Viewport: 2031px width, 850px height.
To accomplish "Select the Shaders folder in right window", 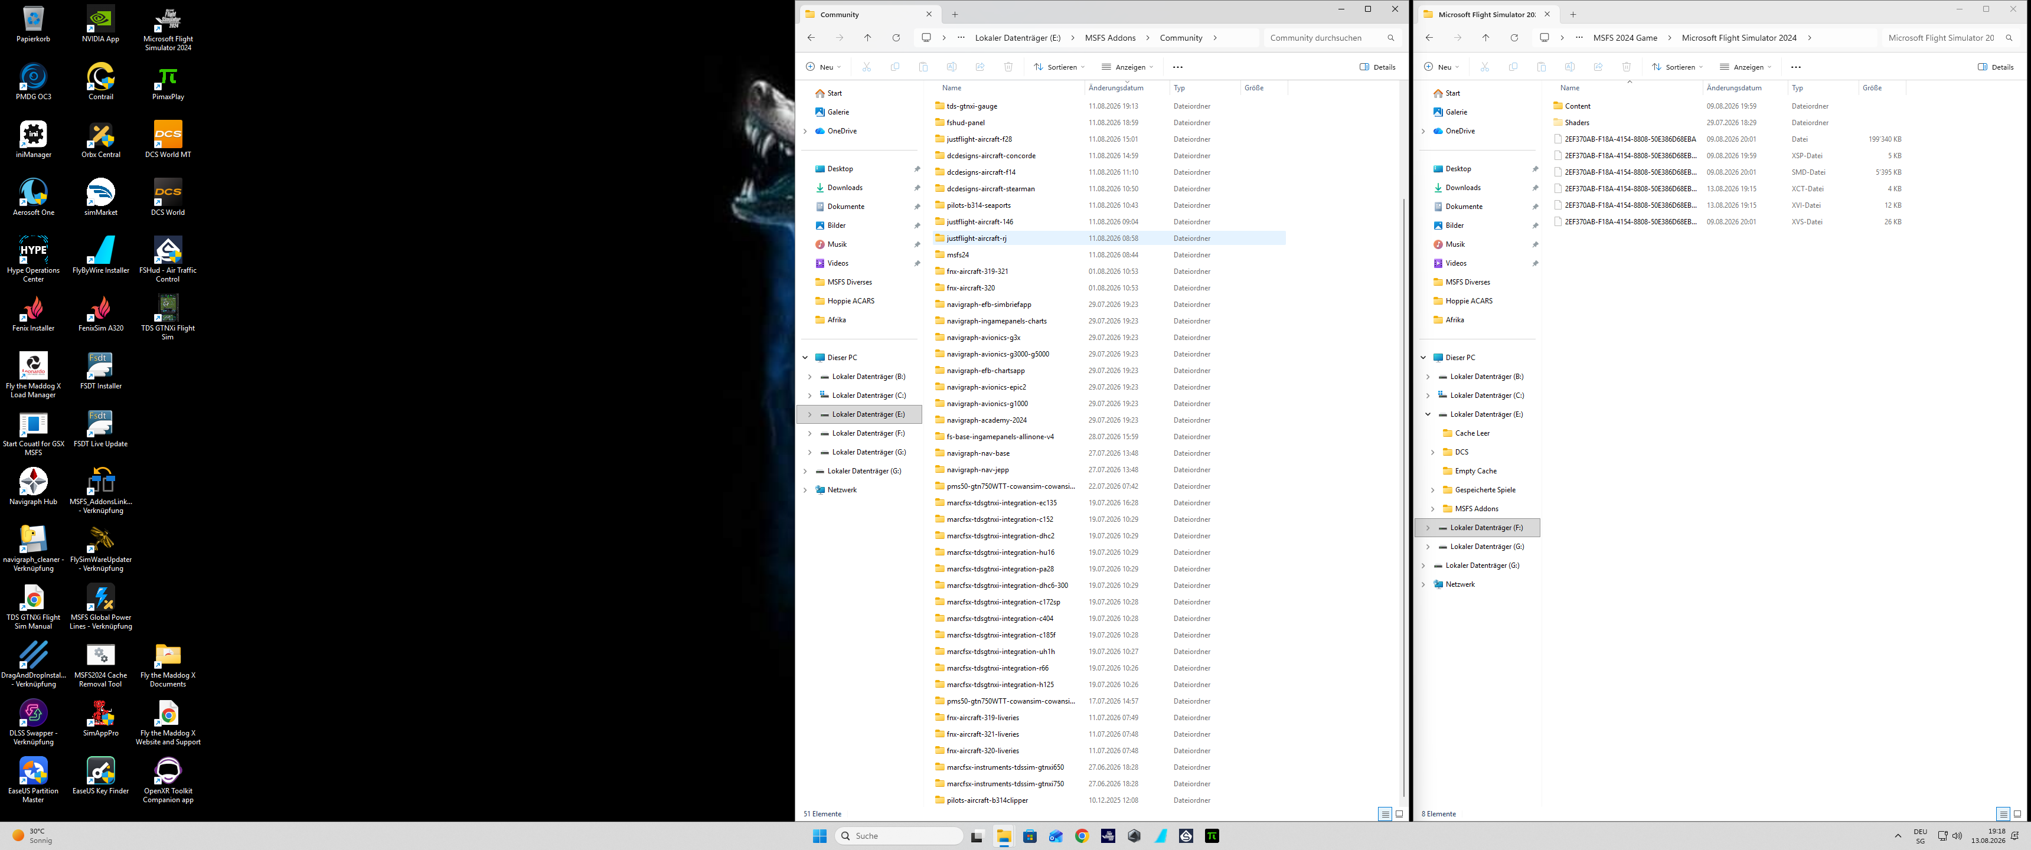I will [x=1576, y=123].
